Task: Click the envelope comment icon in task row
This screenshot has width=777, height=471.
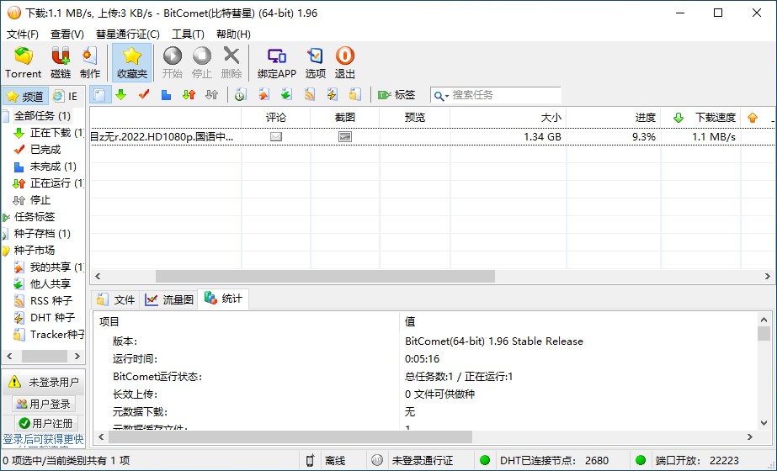Action: (276, 137)
